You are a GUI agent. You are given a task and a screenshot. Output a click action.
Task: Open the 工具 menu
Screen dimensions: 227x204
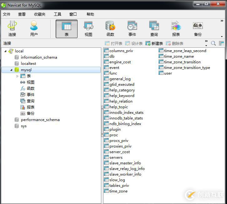[58, 14]
